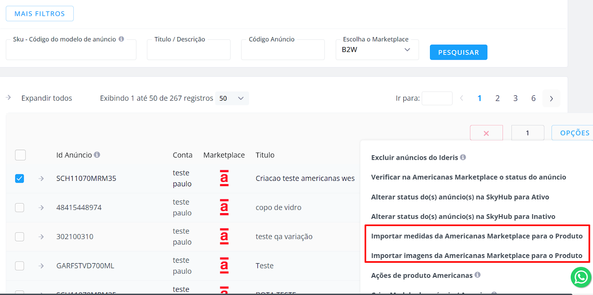Go to page 2
Viewport: 593px width, 295px height.
[x=497, y=98]
